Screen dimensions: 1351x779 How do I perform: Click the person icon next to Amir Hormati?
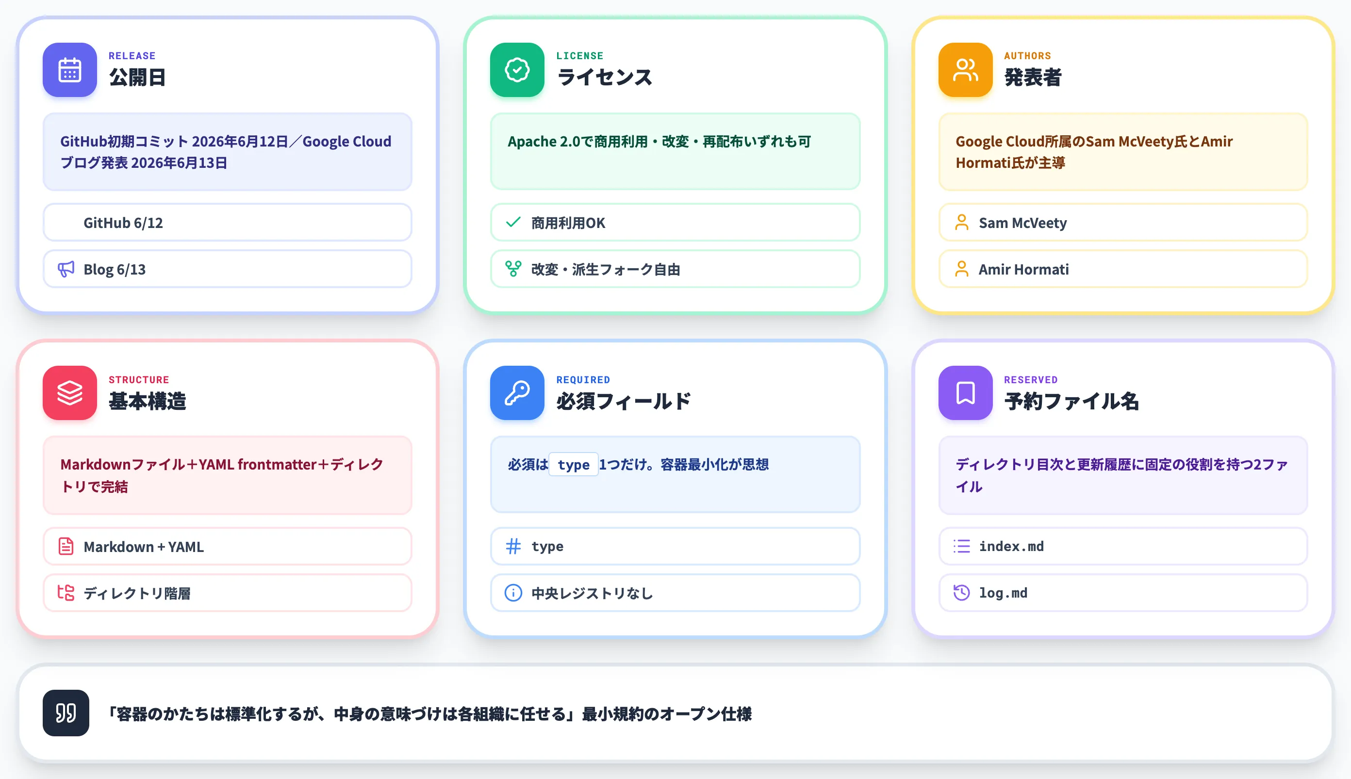pos(961,269)
